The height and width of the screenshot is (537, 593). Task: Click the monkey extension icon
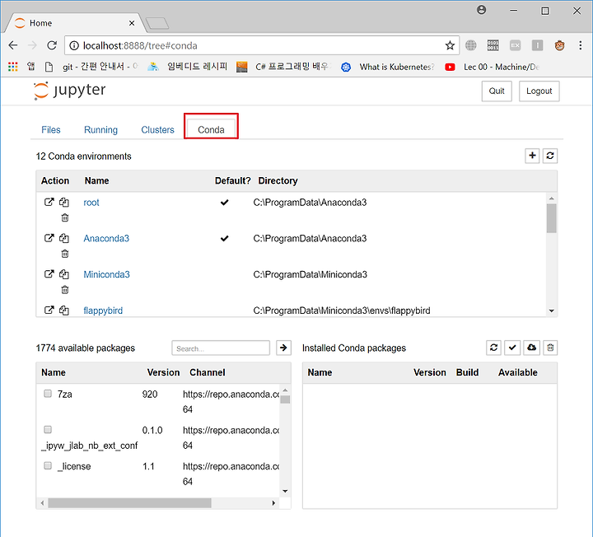(x=560, y=46)
